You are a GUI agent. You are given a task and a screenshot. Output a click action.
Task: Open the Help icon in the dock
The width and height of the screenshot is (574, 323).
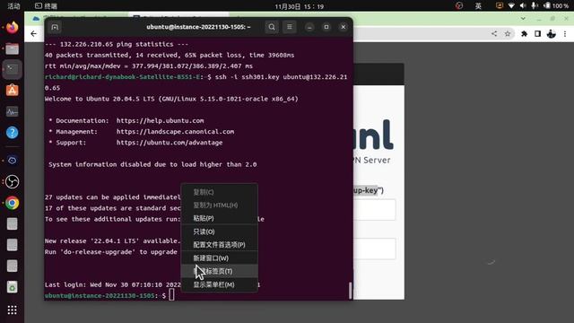tap(12, 132)
